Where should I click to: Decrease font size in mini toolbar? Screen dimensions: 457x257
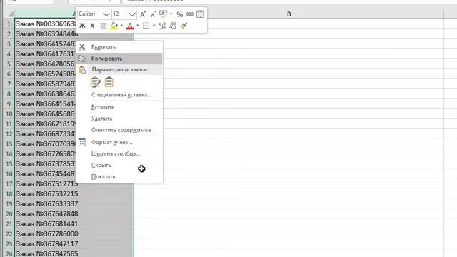pyautogui.click(x=153, y=14)
